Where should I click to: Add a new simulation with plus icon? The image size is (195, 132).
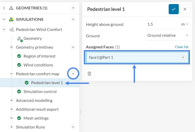[73, 19]
